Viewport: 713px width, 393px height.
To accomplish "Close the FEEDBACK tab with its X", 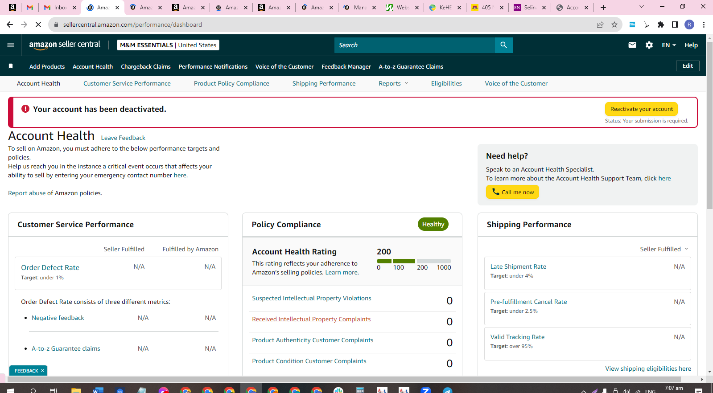I will pyautogui.click(x=43, y=371).
